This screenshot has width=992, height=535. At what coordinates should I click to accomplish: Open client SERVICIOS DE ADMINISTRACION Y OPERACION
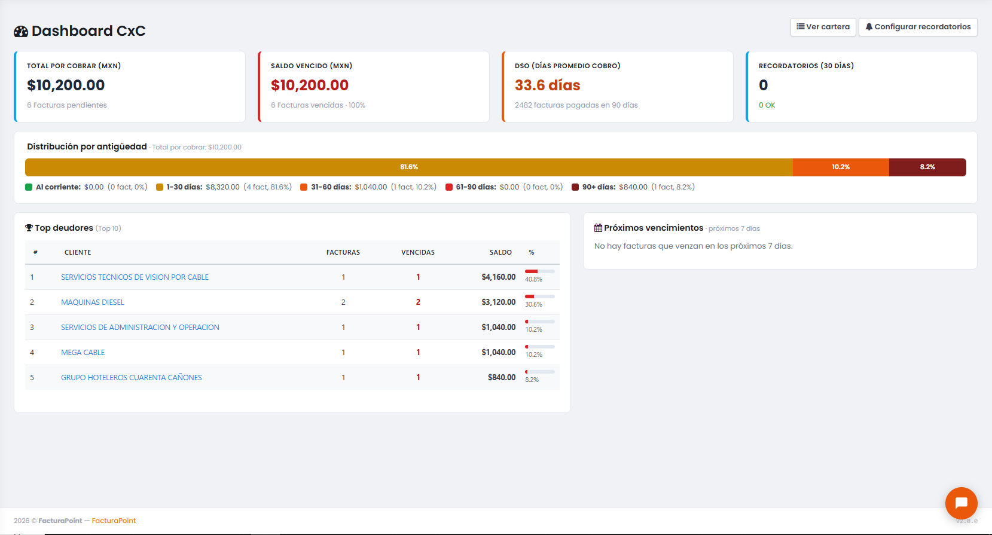[140, 328]
